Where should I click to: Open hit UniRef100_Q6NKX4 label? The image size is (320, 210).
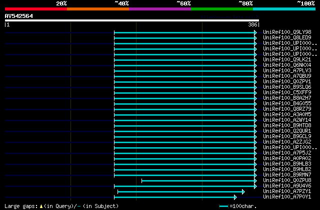point(287,65)
